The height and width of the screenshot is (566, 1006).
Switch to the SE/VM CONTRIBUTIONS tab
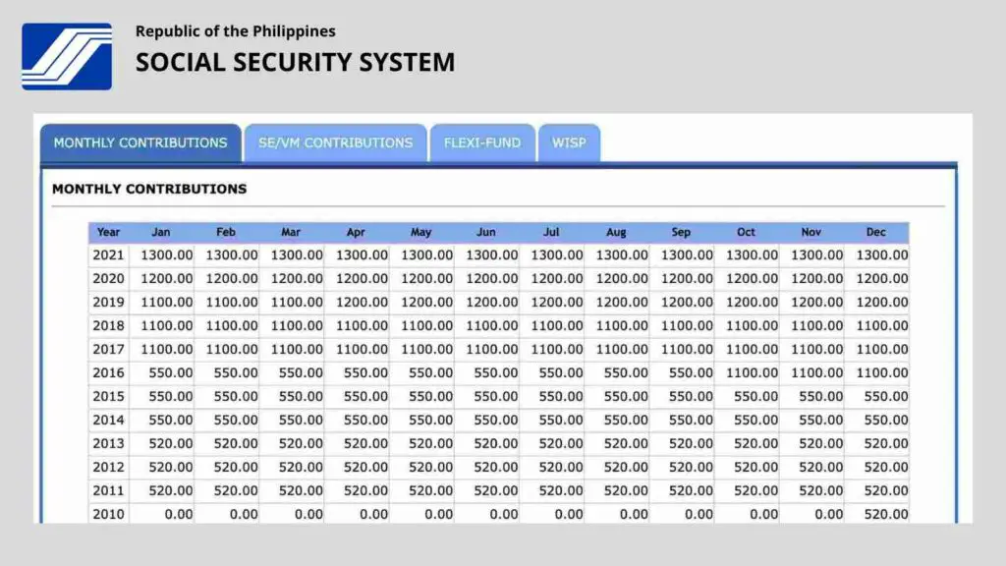click(x=334, y=142)
